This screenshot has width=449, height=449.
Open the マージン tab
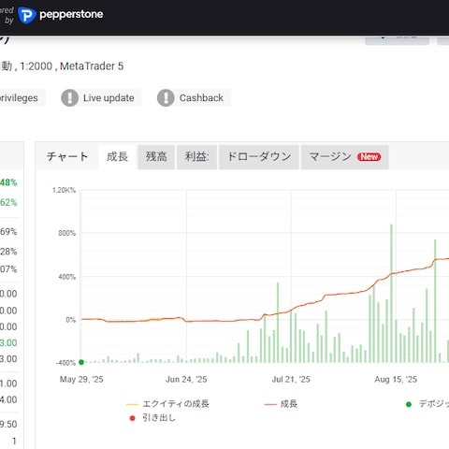(345, 157)
